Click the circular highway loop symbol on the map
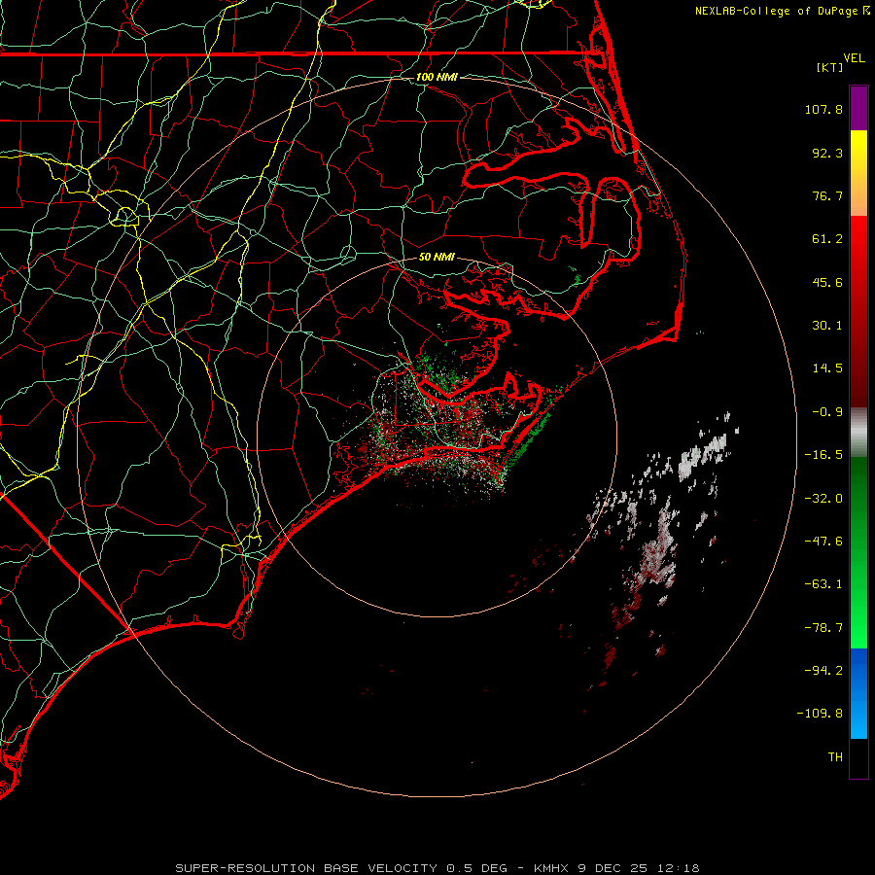Screen dimensions: 875x875 coord(126,216)
